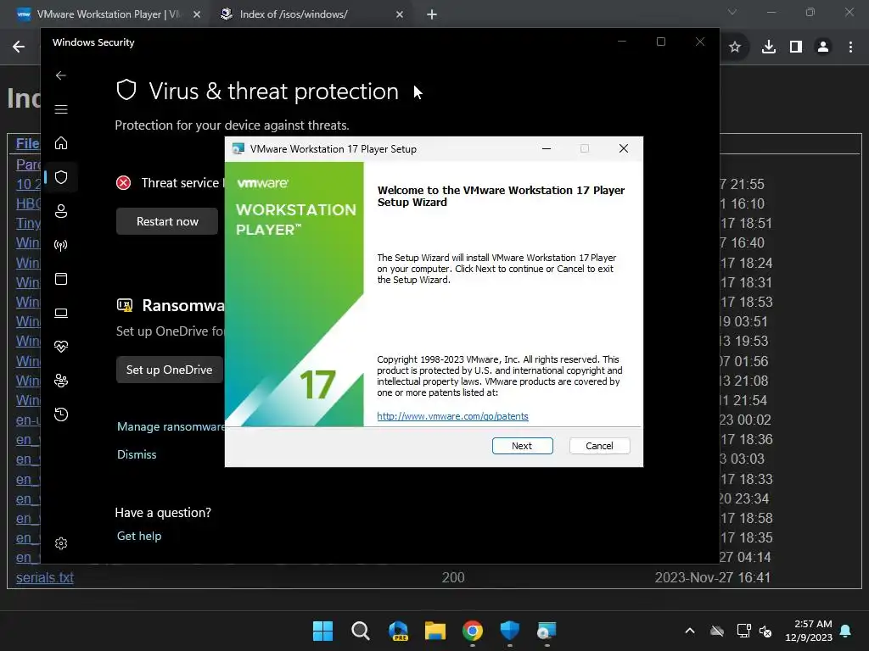
Task: Go back in Windows Security
Action: pos(61,75)
